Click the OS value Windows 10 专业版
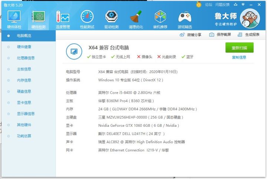Image resolution: width=267 pixels, height=179 pixels. (131, 80)
